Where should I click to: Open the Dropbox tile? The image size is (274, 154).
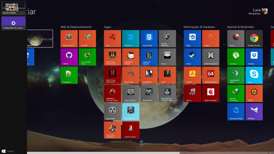pos(254,57)
